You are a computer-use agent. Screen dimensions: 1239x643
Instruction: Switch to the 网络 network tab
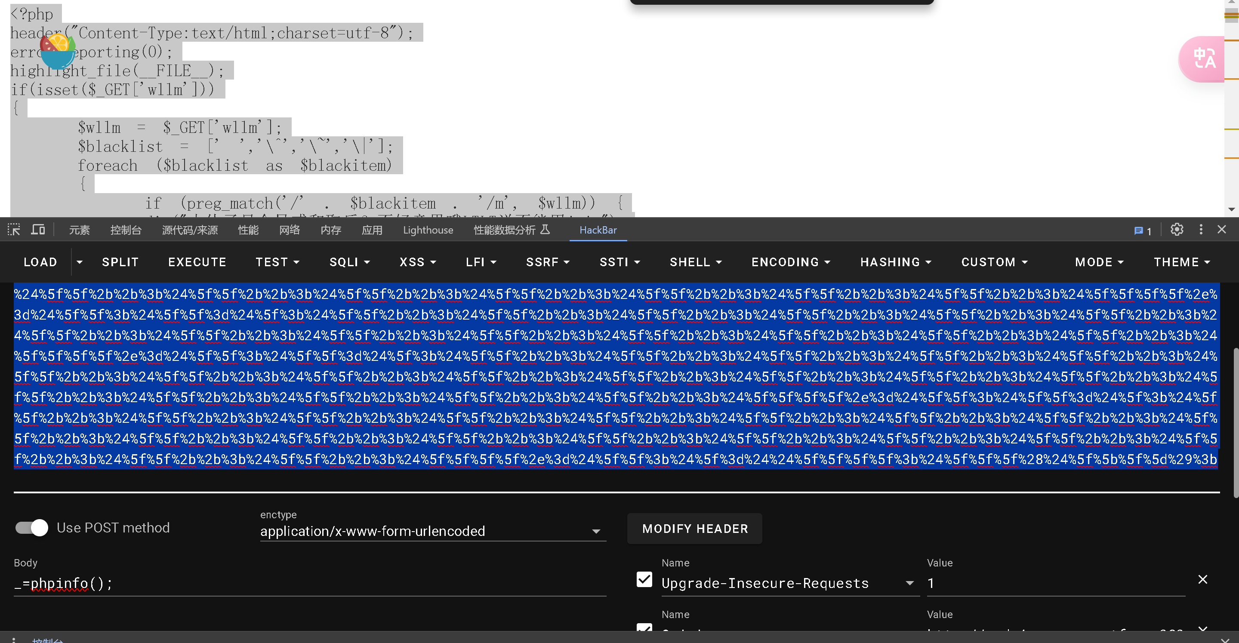tap(289, 230)
